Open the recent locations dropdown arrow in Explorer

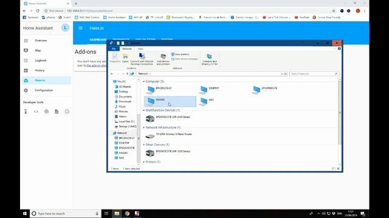tap(123, 74)
